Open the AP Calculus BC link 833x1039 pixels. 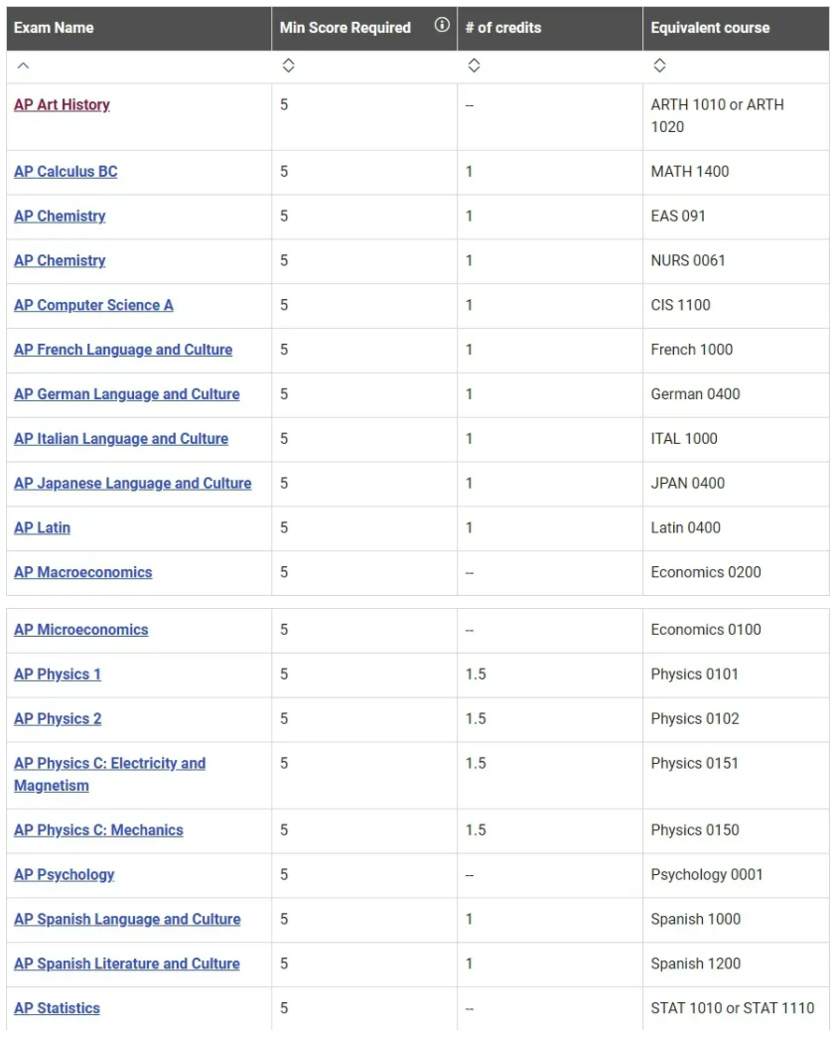[66, 172]
